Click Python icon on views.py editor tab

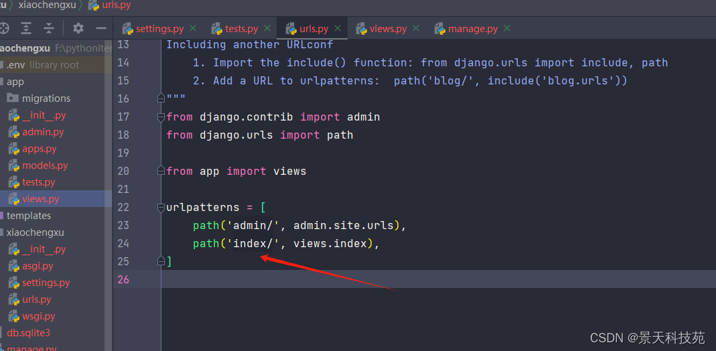click(x=362, y=29)
